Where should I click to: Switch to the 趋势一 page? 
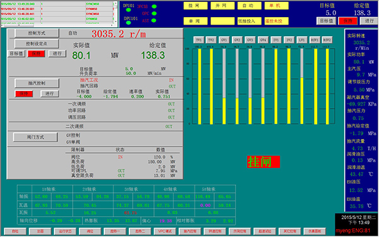pyautogui.click(x=115, y=231)
